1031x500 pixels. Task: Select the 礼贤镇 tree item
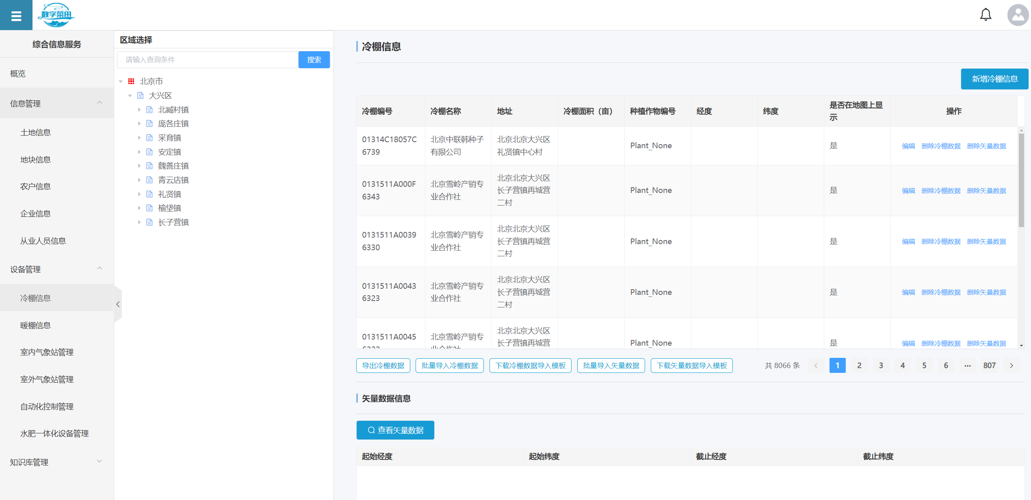tap(169, 194)
